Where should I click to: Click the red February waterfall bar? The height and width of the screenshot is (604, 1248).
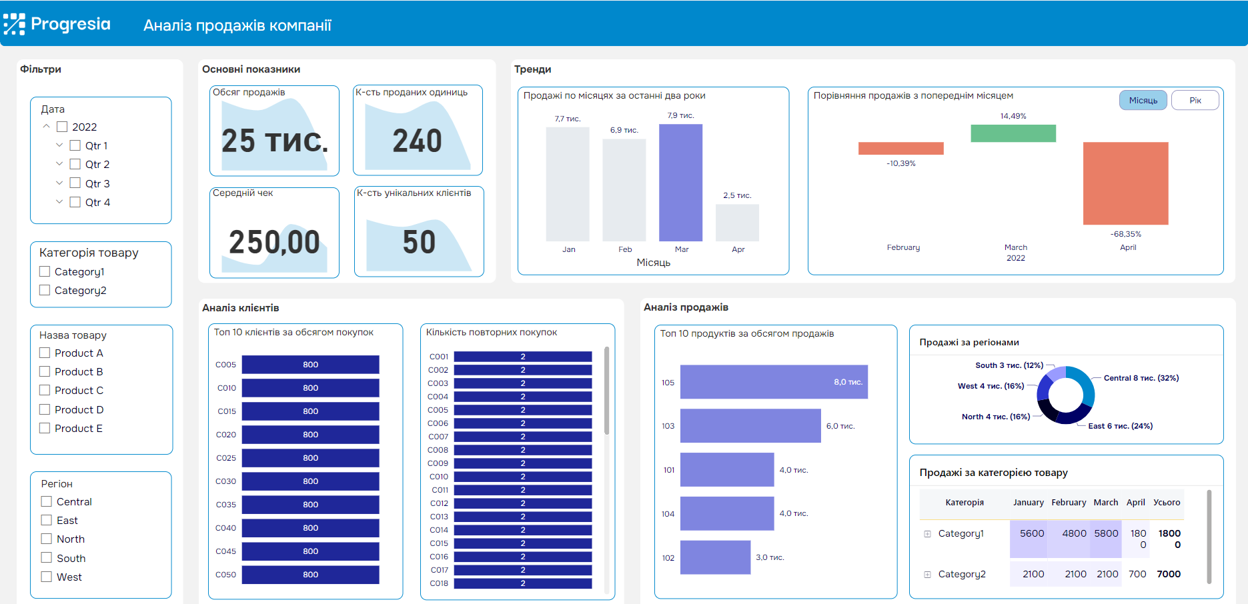901,148
